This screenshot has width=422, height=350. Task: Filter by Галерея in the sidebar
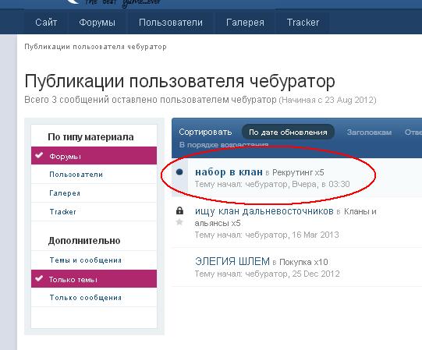[94, 193]
